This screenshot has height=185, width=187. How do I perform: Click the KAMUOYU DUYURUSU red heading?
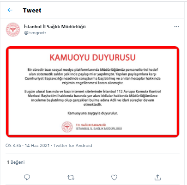click(92, 57)
